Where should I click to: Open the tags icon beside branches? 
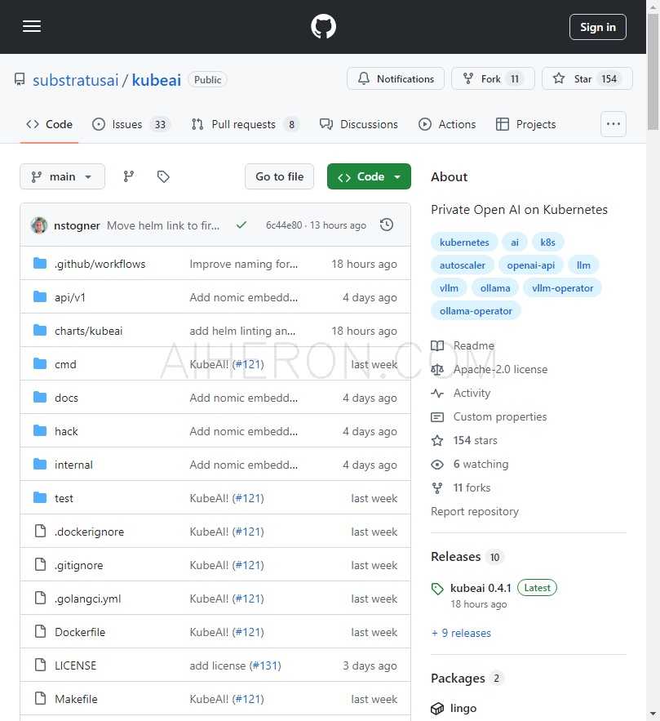pos(163,176)
